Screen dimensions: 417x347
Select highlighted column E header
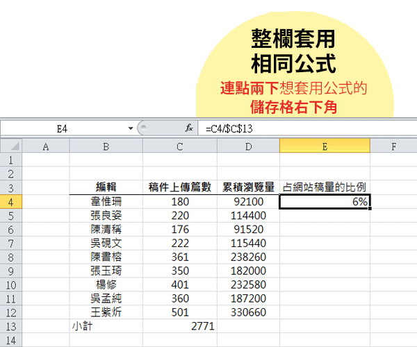coord(325,146)
